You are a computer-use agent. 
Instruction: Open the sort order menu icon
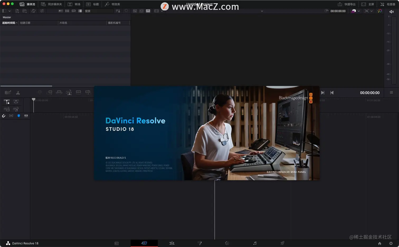pos(118,11)
